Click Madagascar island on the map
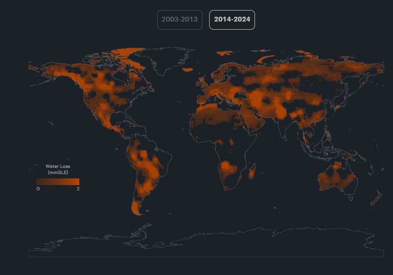This screenshot has width=393, height=275. 252,171
